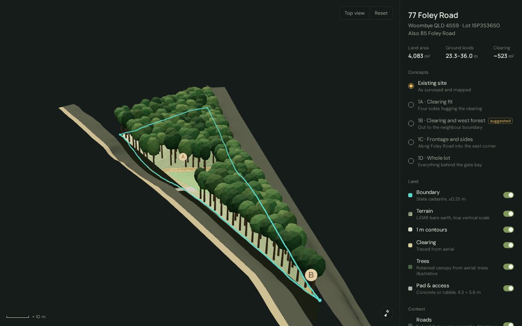Click the "Woombye QLD 4559 · Lot 1SP353650" line
The image size is (522, 326).
point(454,26)
